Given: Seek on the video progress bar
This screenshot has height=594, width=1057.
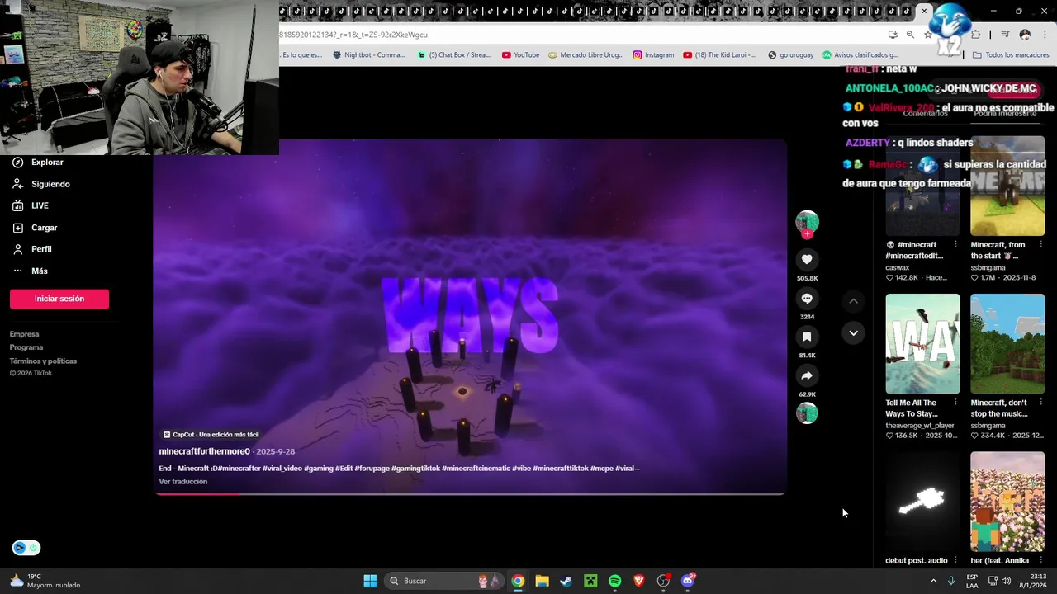Looking at the screenshot, I should pyautogui.click(x=470, y=494).
